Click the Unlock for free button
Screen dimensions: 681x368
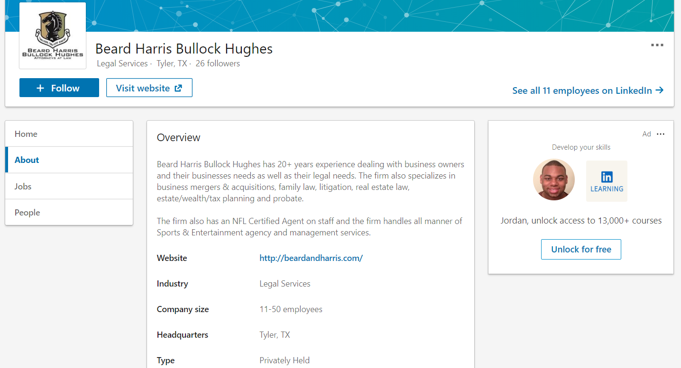pos(581,250)
